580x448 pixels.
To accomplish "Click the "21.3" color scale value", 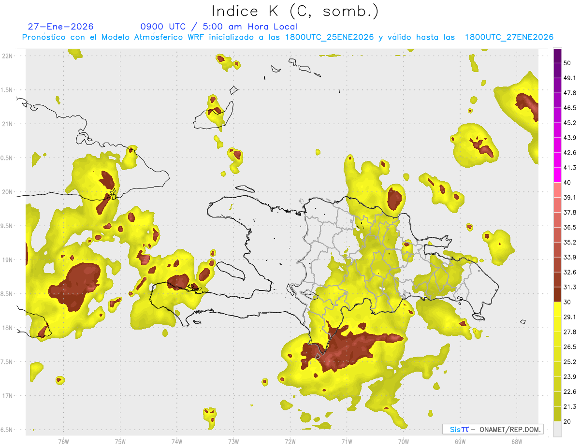I will coord(570,407).
